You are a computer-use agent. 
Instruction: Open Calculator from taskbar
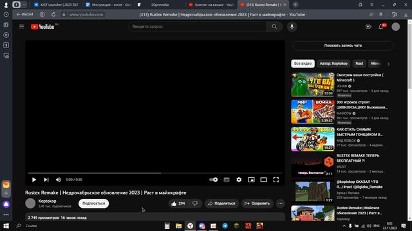click(167, 226)
